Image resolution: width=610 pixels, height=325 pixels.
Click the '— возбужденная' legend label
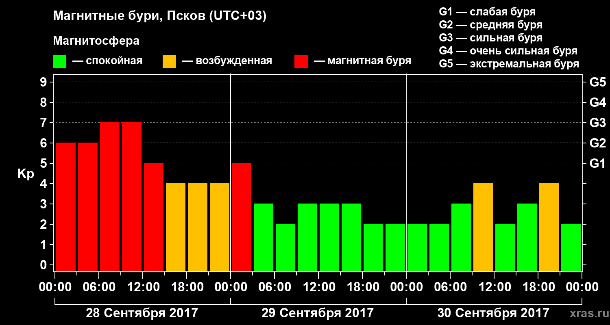pos(227,61)
